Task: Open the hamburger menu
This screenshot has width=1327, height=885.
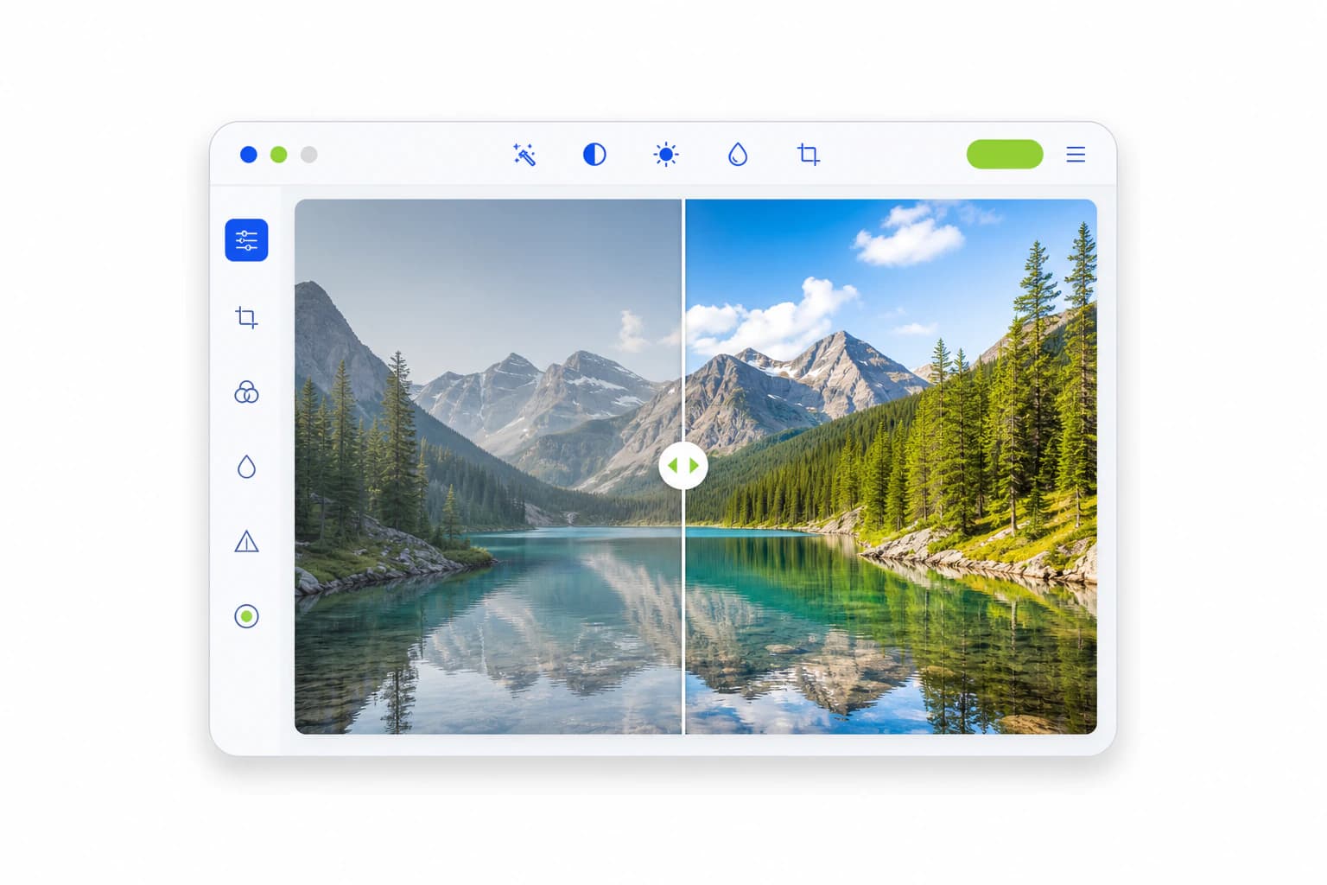Action: (x=1076, y=155)
